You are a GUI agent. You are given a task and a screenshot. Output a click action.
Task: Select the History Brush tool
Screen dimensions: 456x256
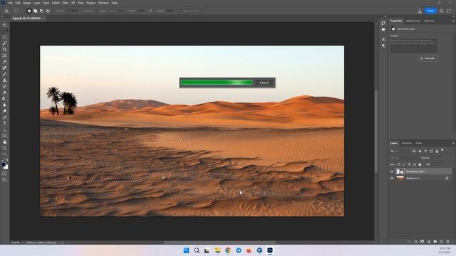pyautogui.click(x=5, y=86)
